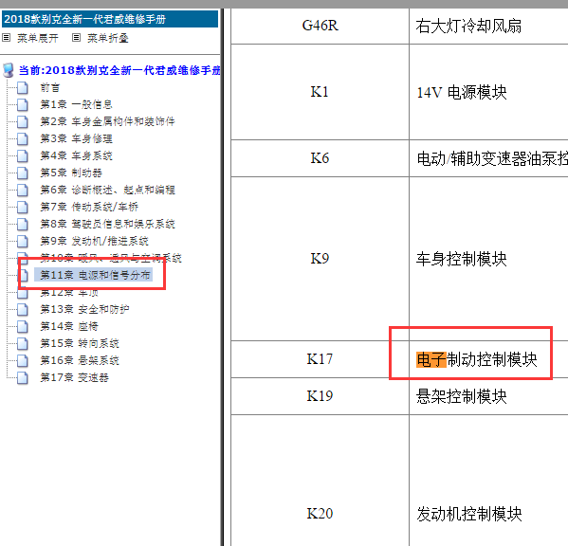This screenshot has height=546, width=568.
Task: Click the page icon for 第9章 发动机/推进系统
Action: 23,241
